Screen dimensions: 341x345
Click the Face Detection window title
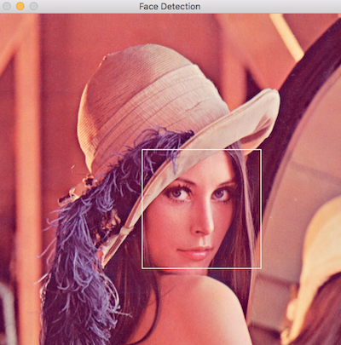[x=170, y=6]
